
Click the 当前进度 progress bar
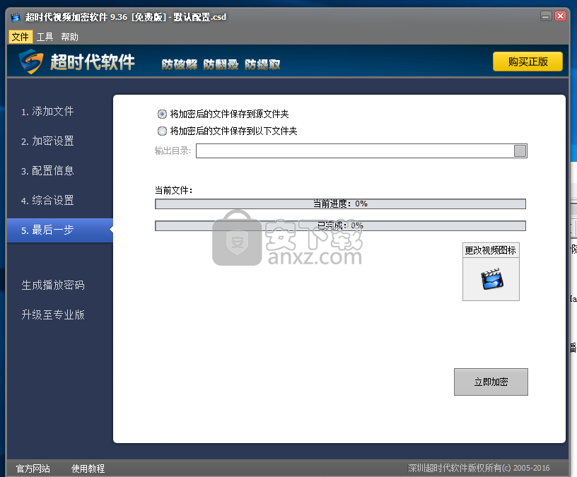tap(340, 204)
